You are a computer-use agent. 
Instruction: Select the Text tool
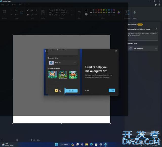36,10
